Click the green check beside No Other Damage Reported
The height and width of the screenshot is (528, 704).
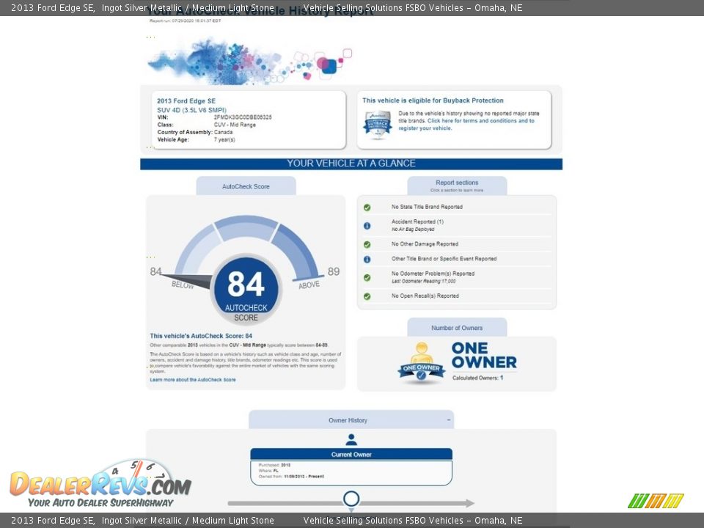pos(367,244)
